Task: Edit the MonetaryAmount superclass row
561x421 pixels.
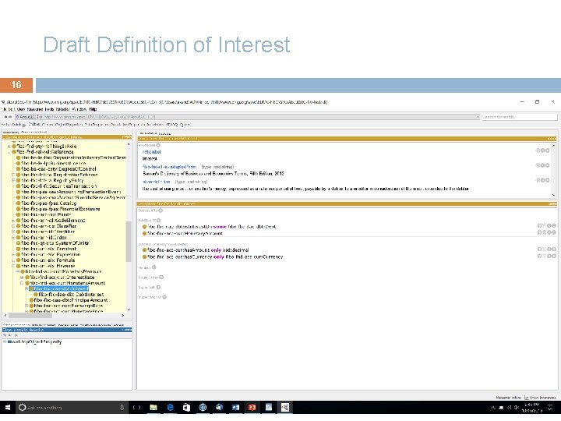Action: coord(554,232)
